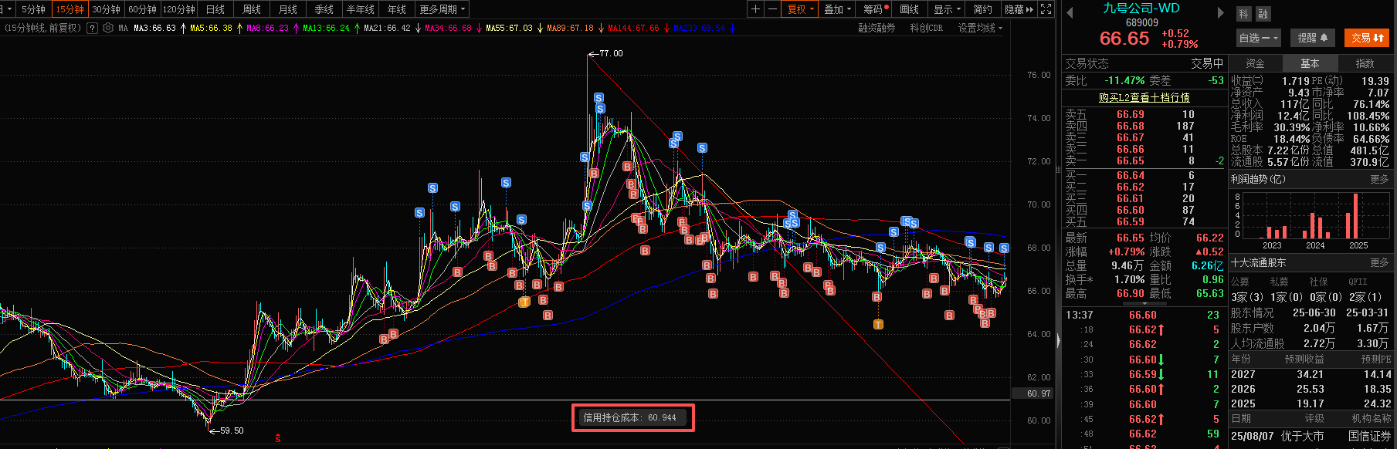Toggle 融资融券 overlay on chart
1397x449 pixels.
877,28
